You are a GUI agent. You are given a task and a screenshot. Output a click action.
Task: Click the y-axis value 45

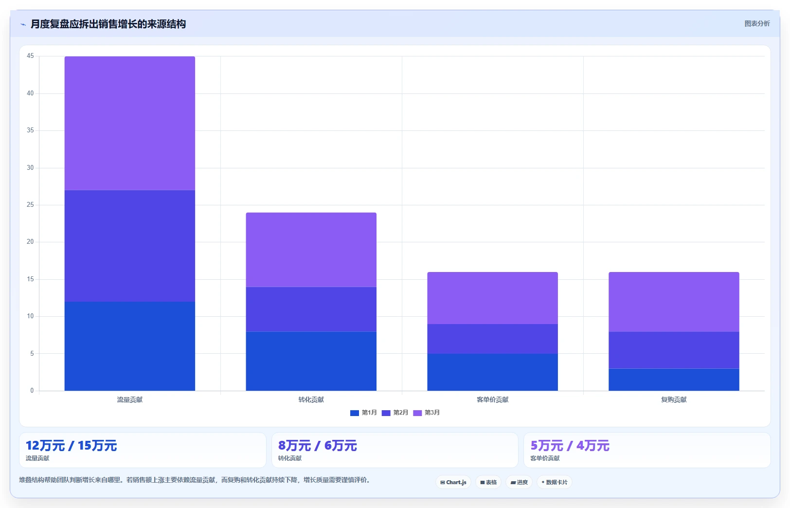click(x=30, y=56)
